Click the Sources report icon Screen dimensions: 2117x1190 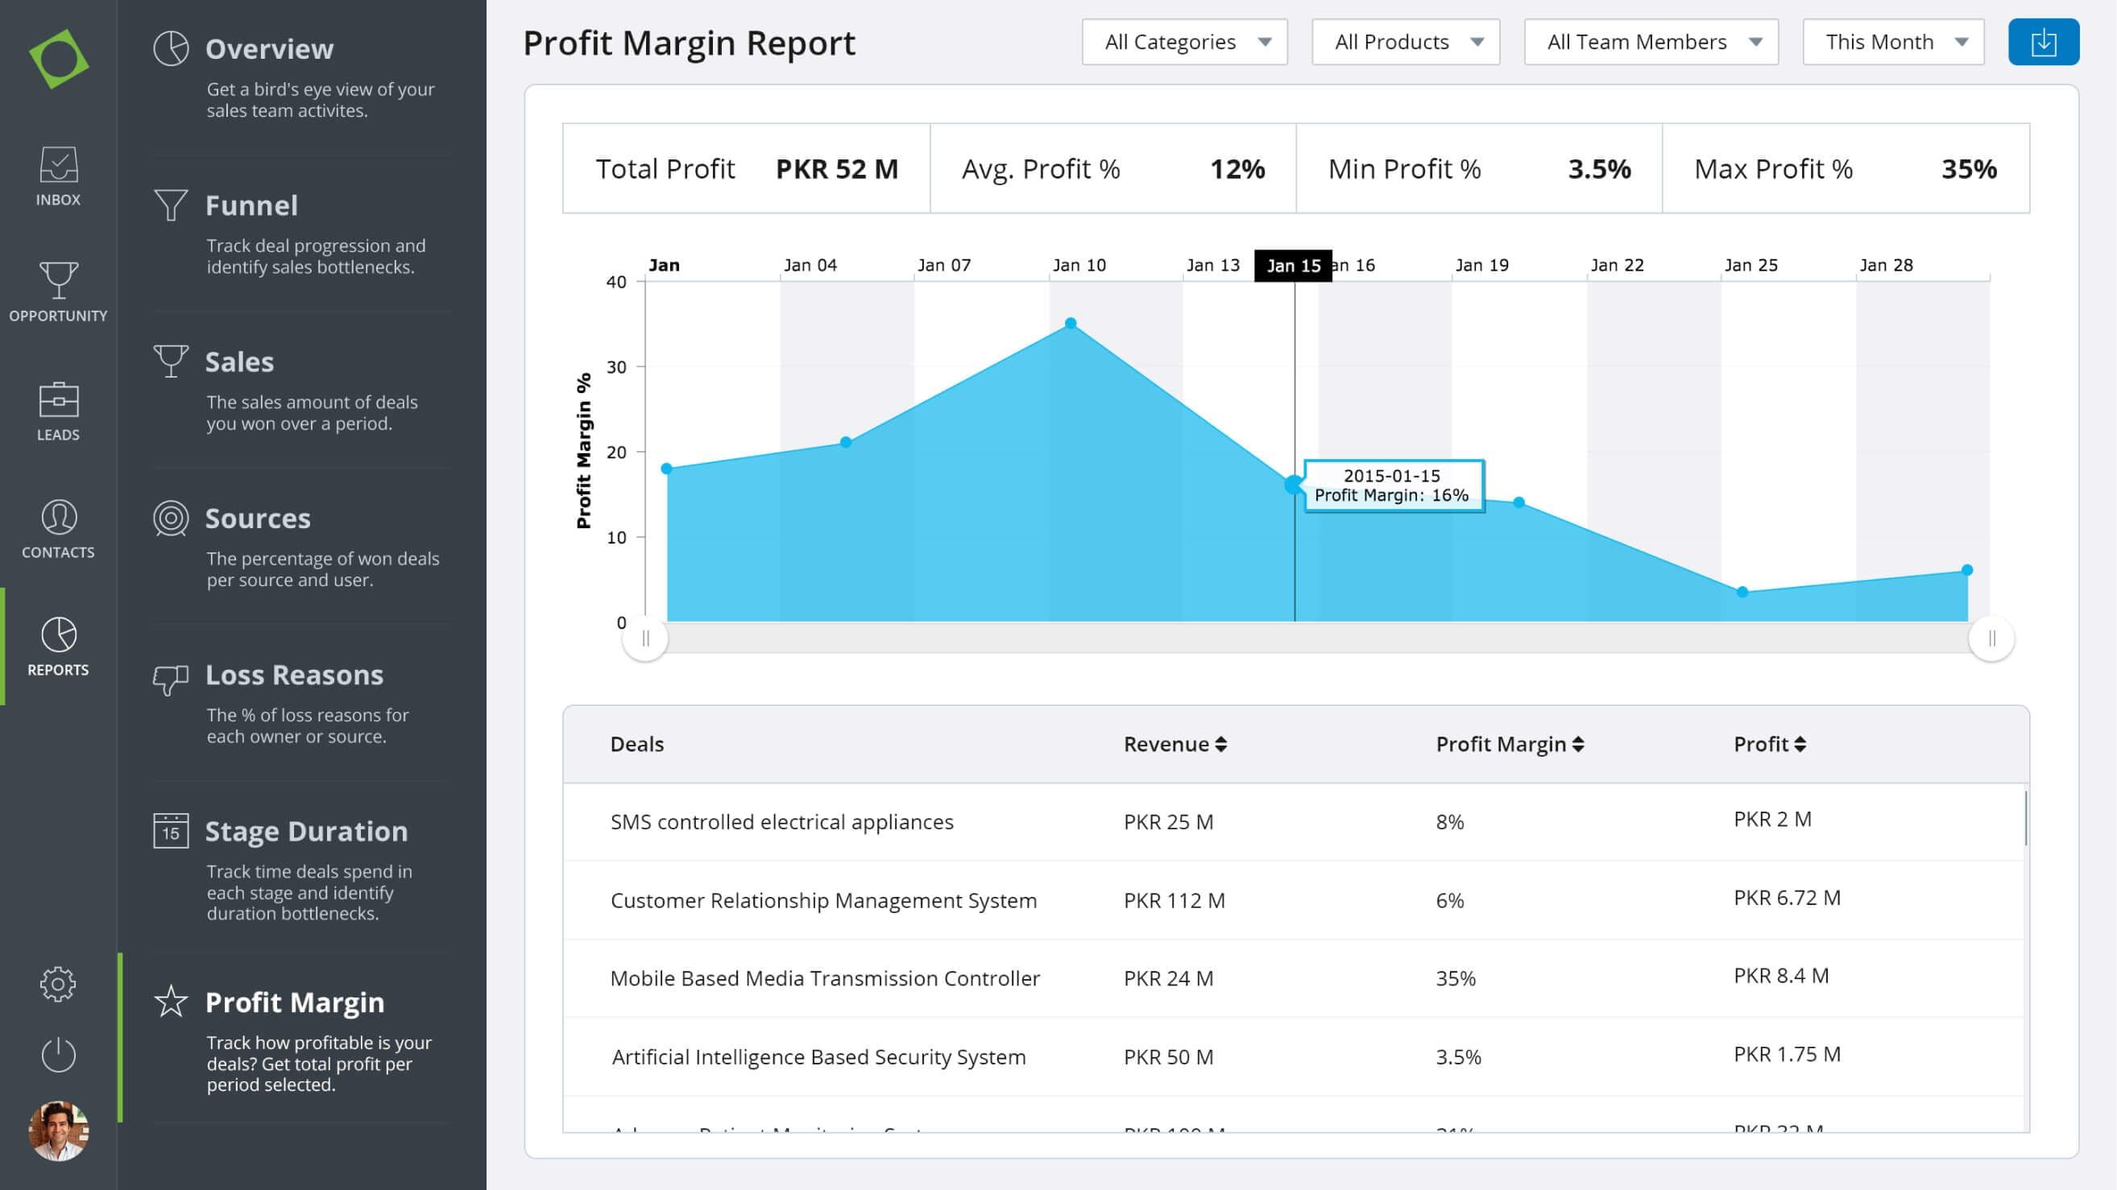170,519
